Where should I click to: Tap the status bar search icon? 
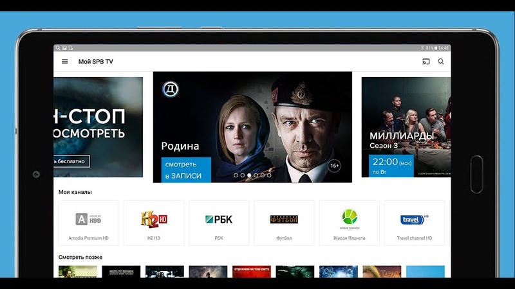tap(58, 48)
